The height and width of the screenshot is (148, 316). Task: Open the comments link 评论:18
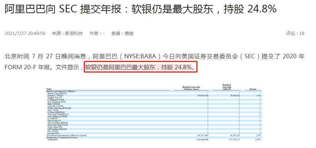tap(295, 33)
